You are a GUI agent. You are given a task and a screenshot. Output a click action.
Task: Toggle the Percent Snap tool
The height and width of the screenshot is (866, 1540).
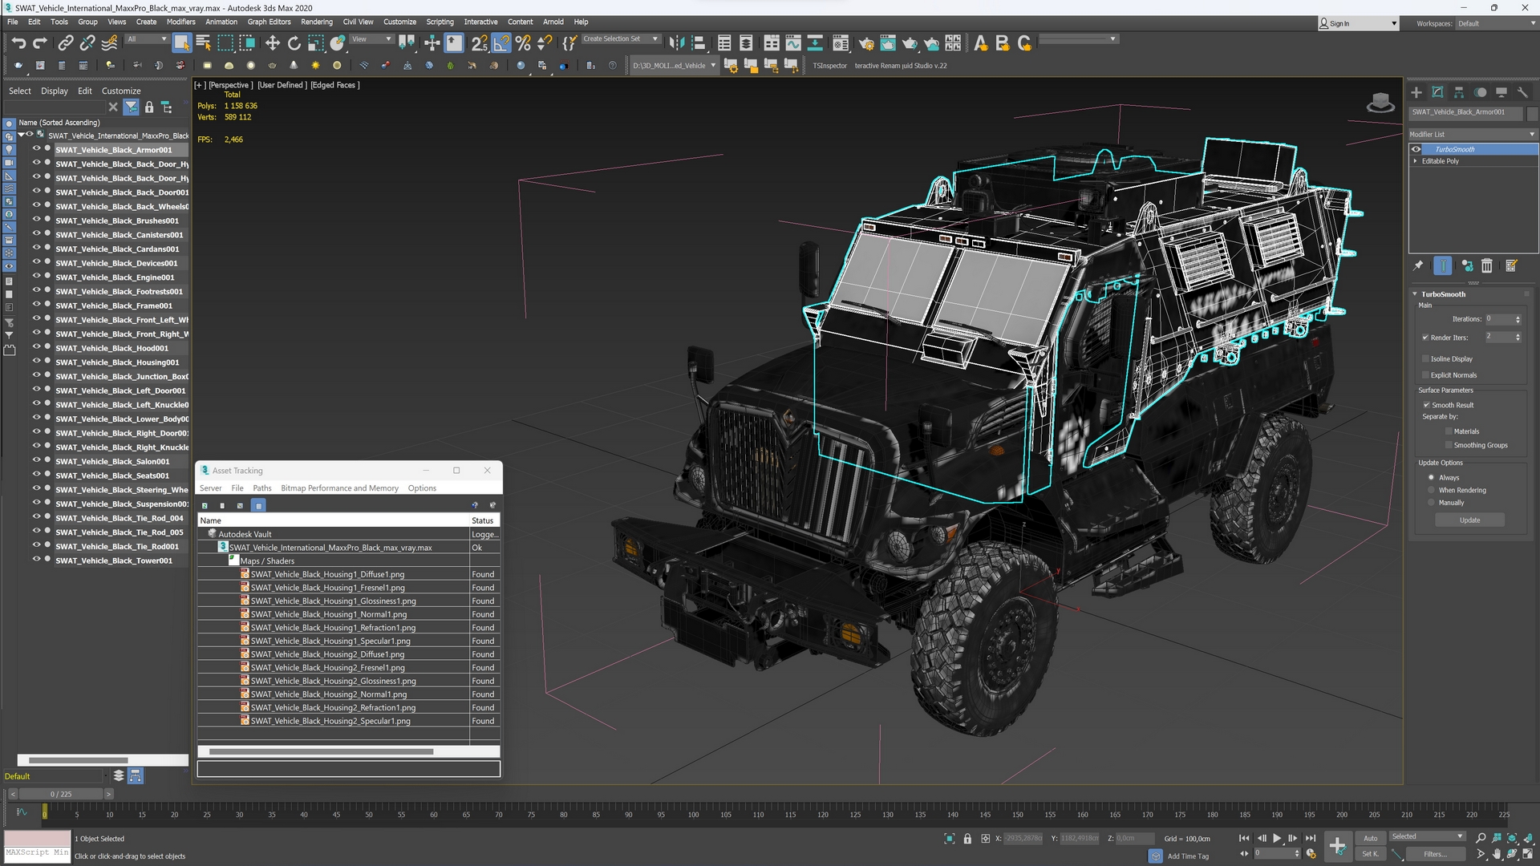tap(523, 43)
